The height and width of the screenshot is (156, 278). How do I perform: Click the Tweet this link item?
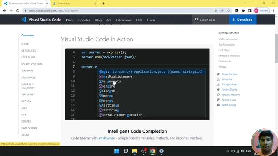coord(229,74)
